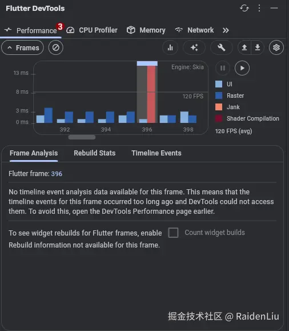Export data with the download icon
The image size is (289, 331).
pyautogui.click(x=258, y=47)
